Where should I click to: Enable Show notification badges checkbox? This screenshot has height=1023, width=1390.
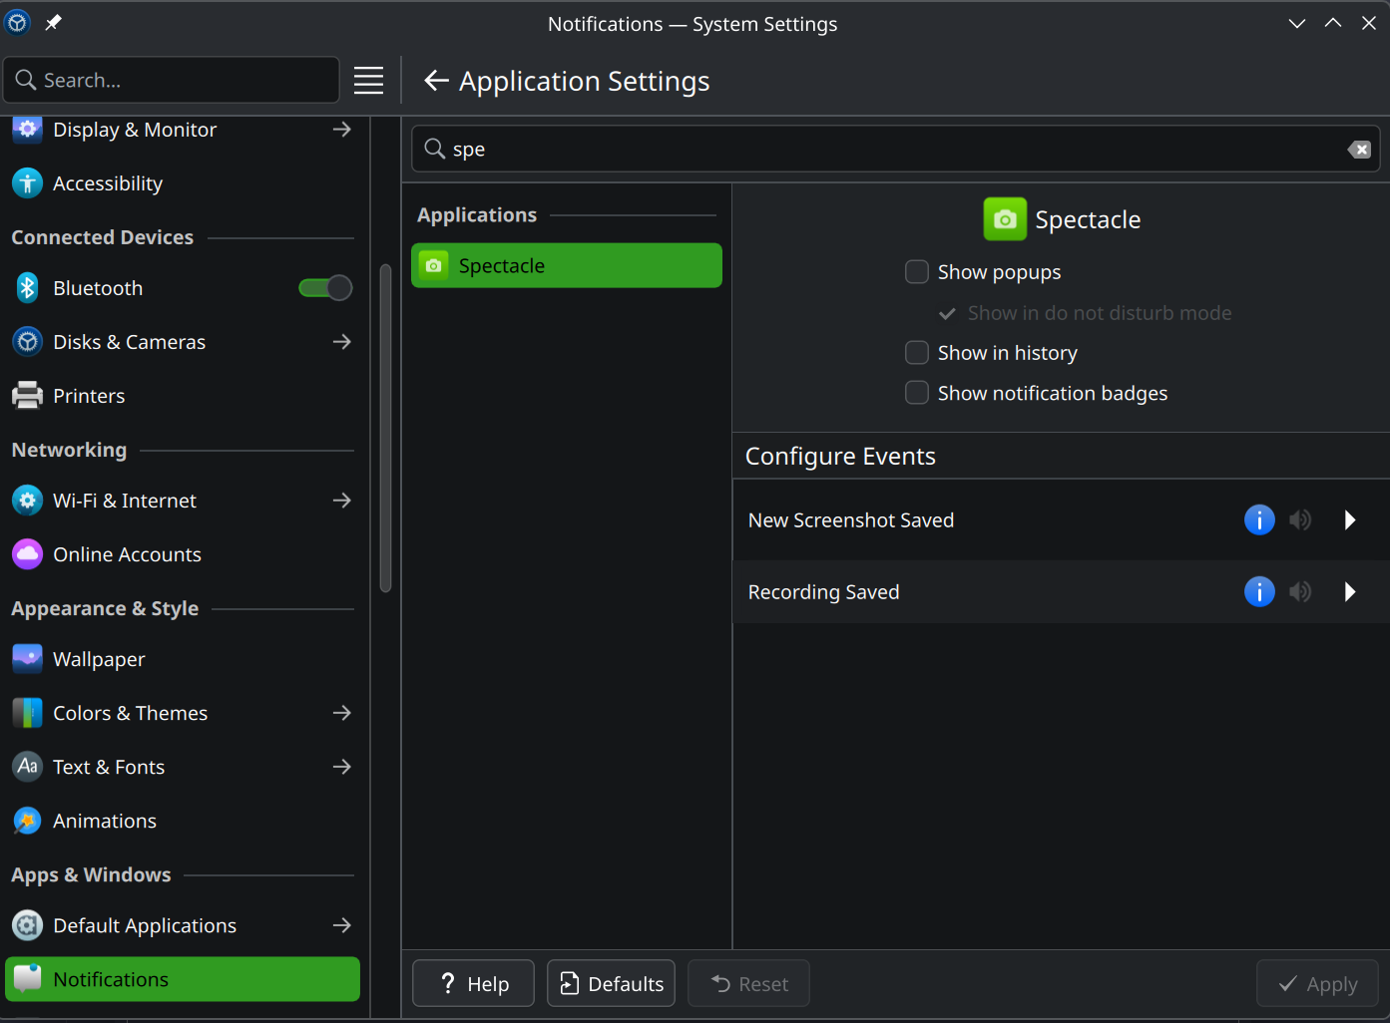point(916,394)
